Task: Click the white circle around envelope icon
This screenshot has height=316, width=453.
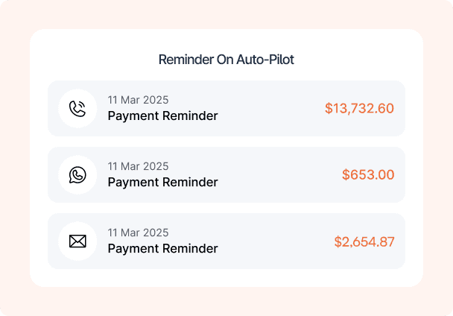Action: point(77,241)
